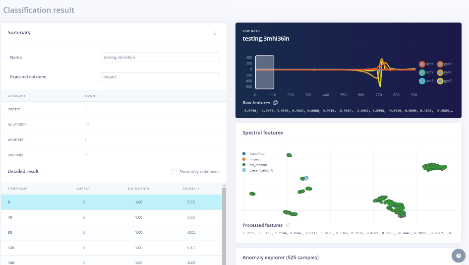Click the Name input field
Image resolution: width=469 pixels, height=265 pixels.
pyautogui.click(x=160, y=57)
